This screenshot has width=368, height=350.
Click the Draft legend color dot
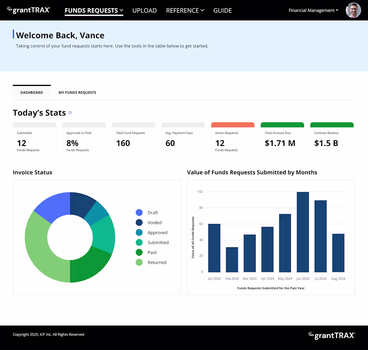click(139, 213)
